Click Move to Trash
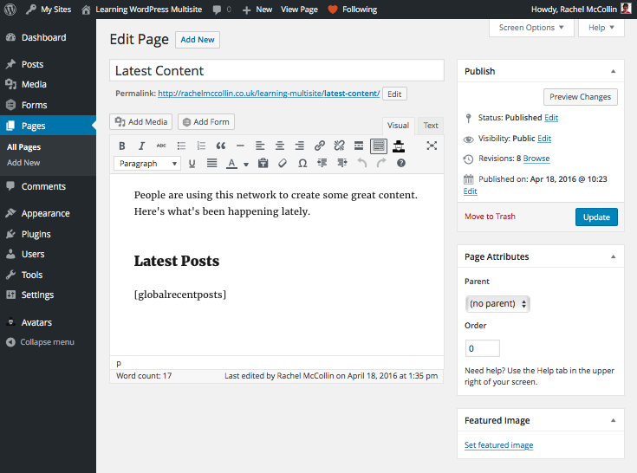 (490, 217)
